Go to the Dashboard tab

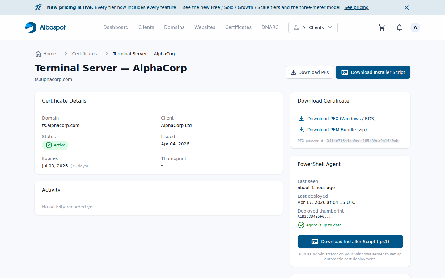pyautogui.click(x=116, y=27)
